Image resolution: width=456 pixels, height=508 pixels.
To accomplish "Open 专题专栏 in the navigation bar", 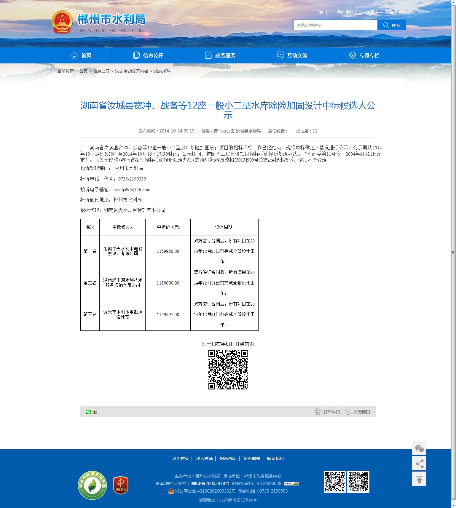I will (x=364, y=55).
